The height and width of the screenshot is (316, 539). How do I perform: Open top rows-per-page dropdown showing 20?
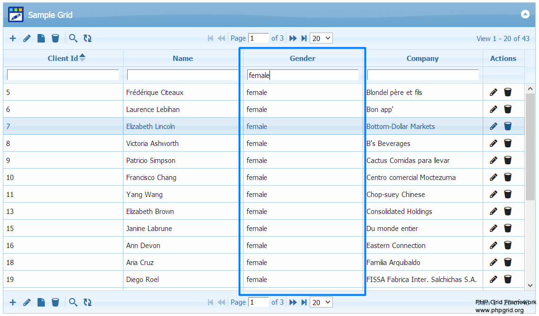[321, 38]
